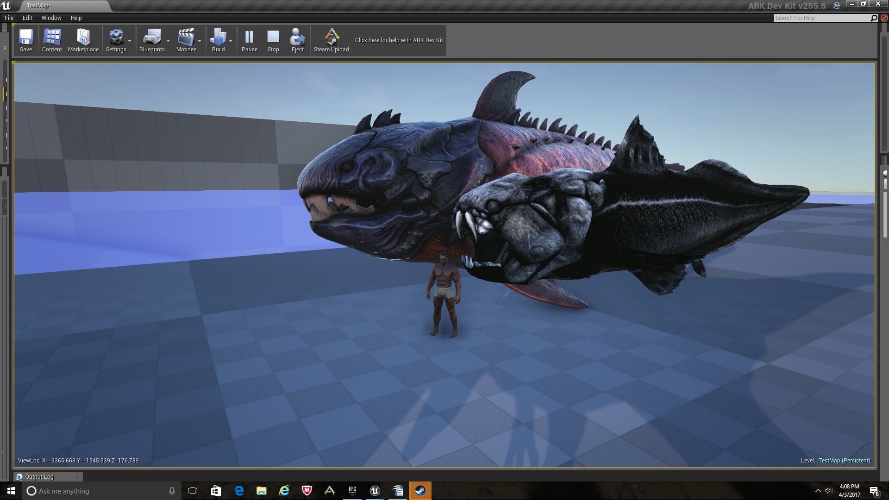
Task: Click the ViewLoc coordinates text
Action: 78,461
